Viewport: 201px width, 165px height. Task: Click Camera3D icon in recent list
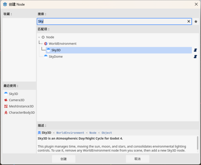click(6, 100)
